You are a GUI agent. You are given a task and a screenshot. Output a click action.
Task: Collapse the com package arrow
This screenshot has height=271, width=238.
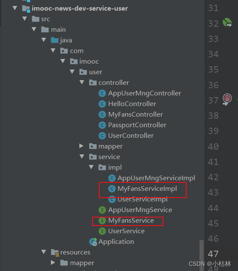[53, 50]
